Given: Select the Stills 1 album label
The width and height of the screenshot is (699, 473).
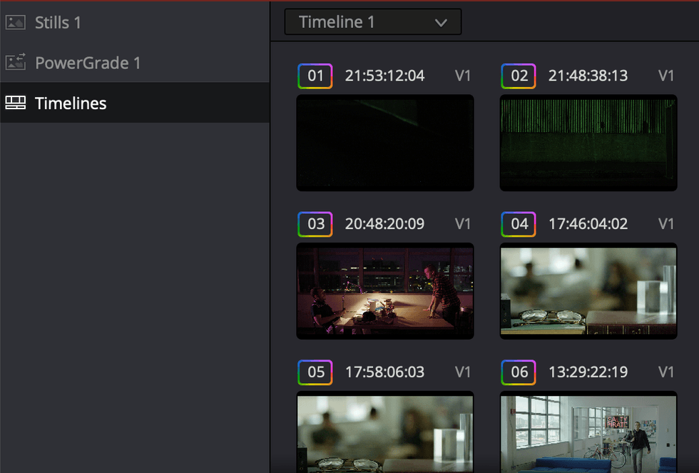Looking at the screenshot, I should click(58, 22).
